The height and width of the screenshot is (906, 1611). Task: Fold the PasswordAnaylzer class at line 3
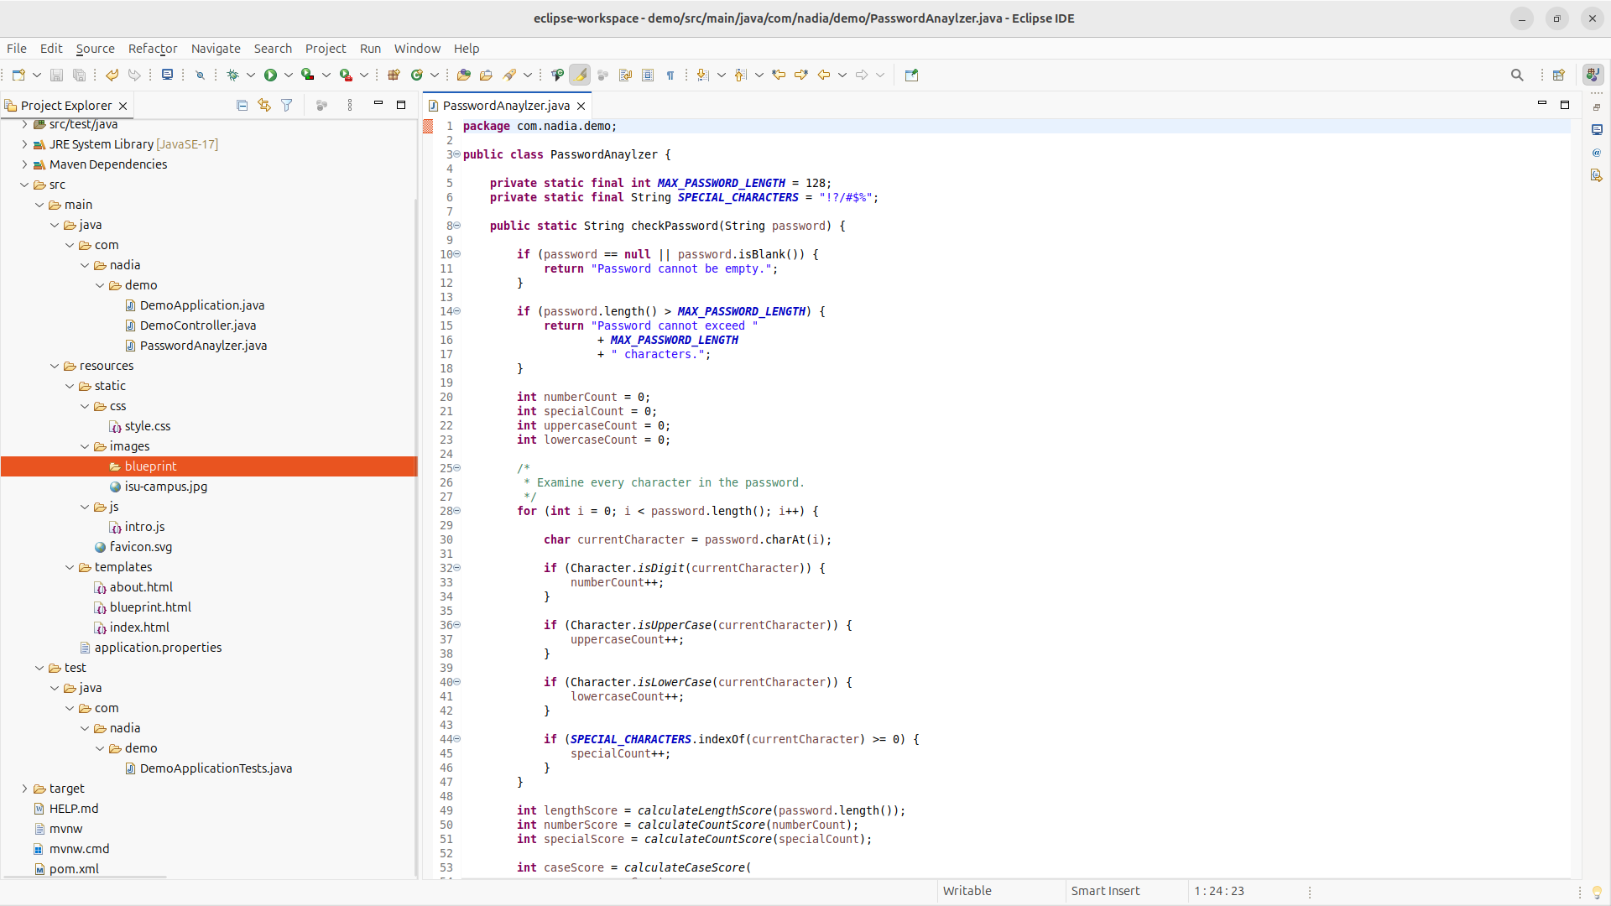457,154
